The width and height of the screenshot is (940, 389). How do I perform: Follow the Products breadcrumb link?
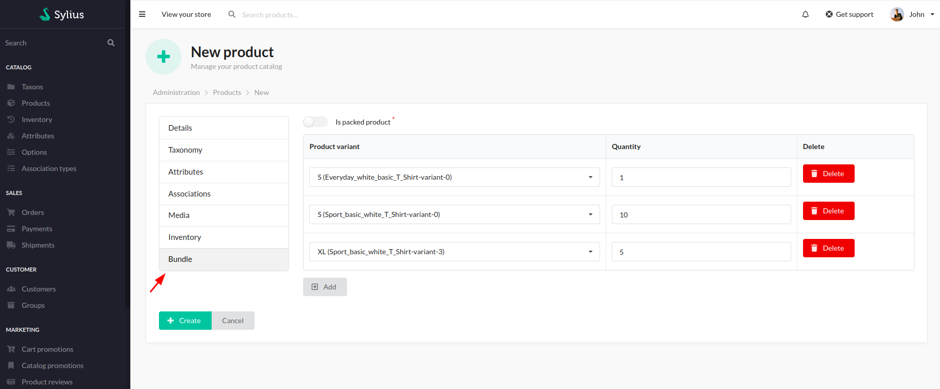point(227,92)
